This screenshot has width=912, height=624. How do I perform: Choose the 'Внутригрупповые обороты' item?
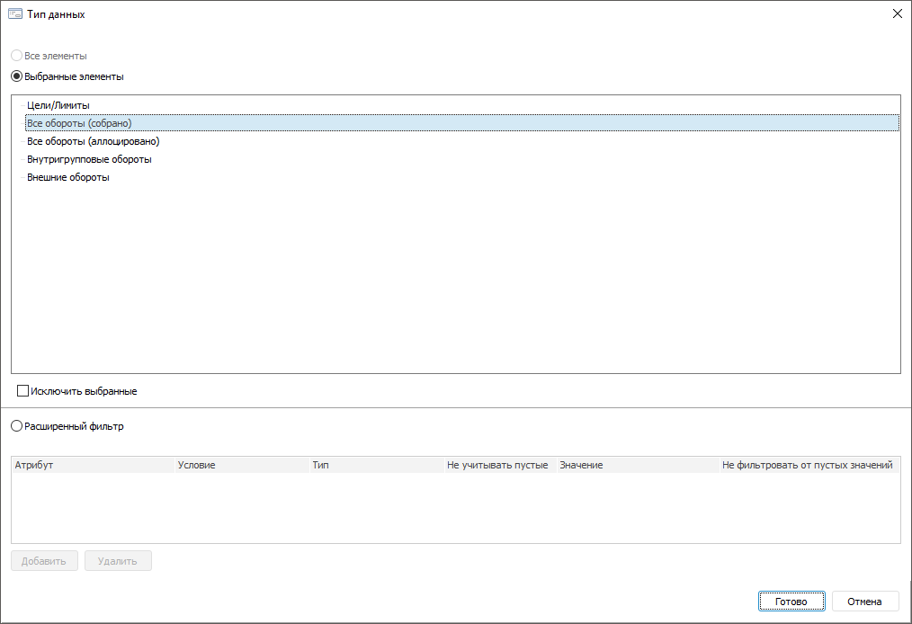pos(89,159)
